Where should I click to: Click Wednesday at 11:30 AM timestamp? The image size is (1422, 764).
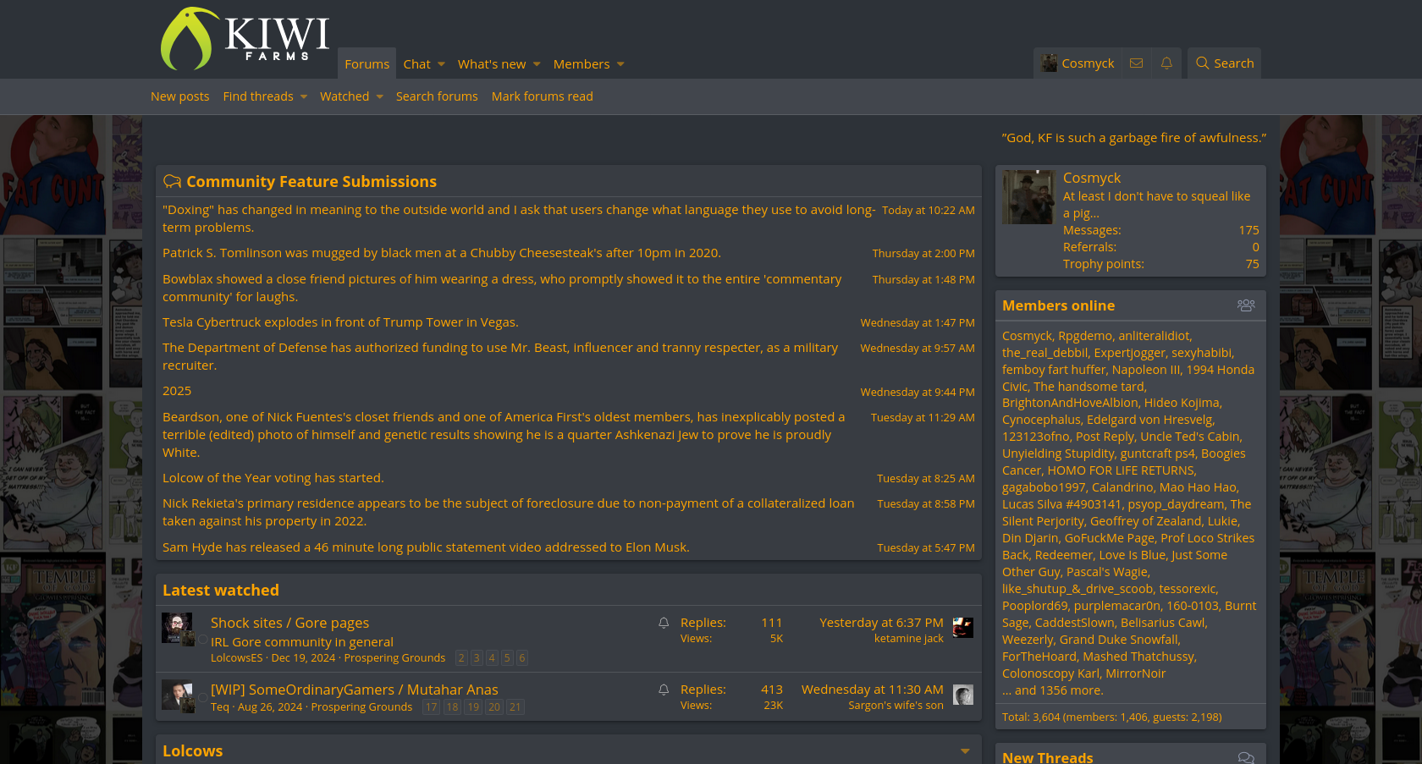tap(872, 690)
